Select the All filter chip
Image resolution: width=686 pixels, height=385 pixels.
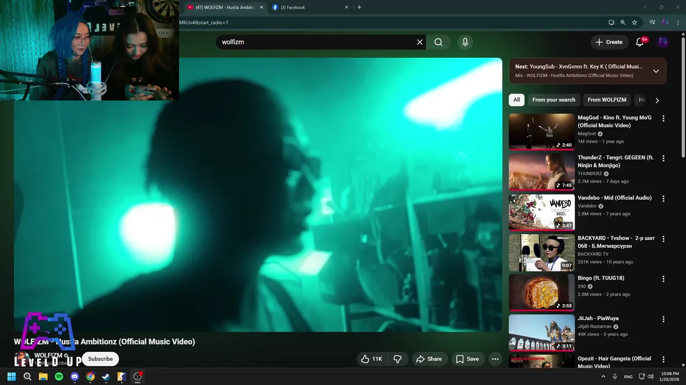click(x=517, y=100)
